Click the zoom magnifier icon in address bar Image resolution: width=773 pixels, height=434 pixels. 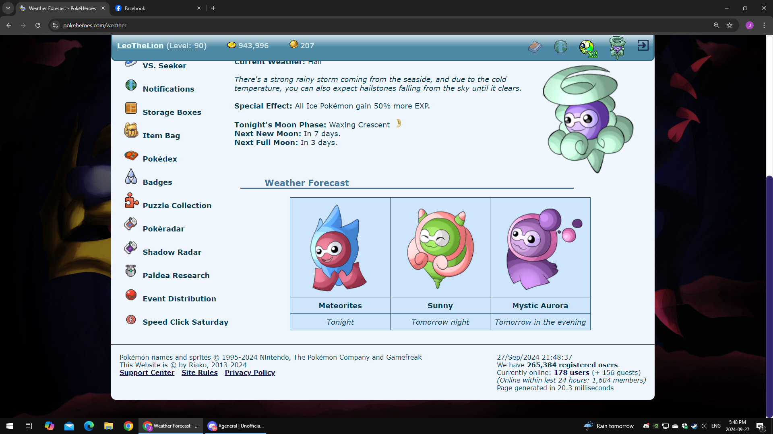pos(717,25)
